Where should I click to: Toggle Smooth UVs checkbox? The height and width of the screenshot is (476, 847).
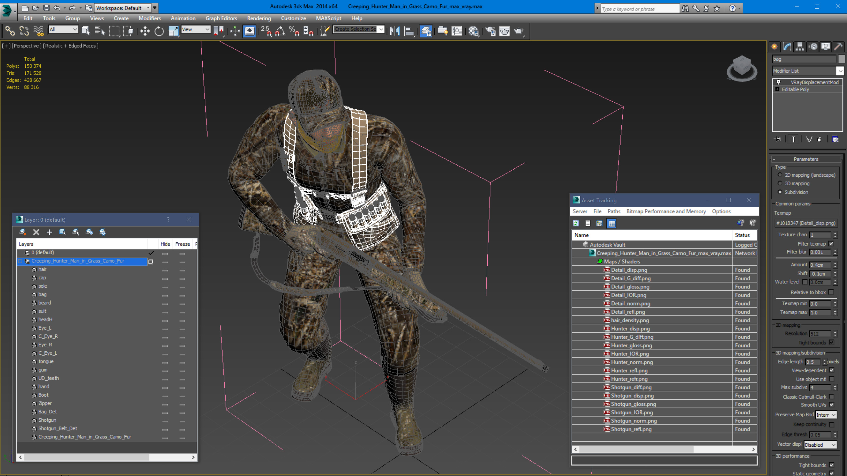pyautogui.click(x=831, y=405)
